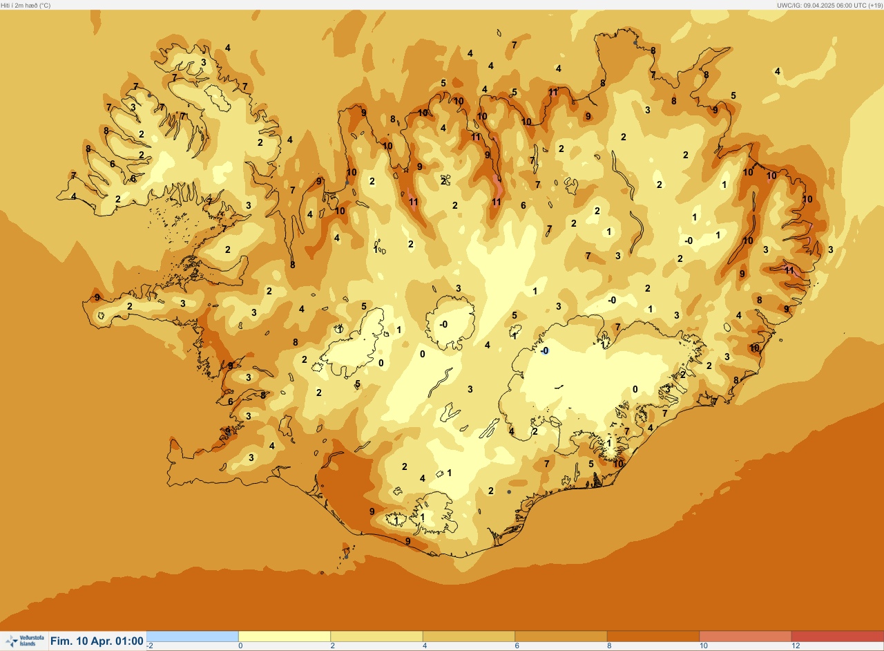
Task: Click the '10' tick label on legend scale
Action: point(703,645)
